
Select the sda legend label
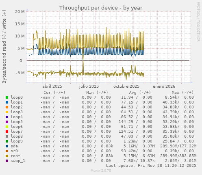(14, 146)
